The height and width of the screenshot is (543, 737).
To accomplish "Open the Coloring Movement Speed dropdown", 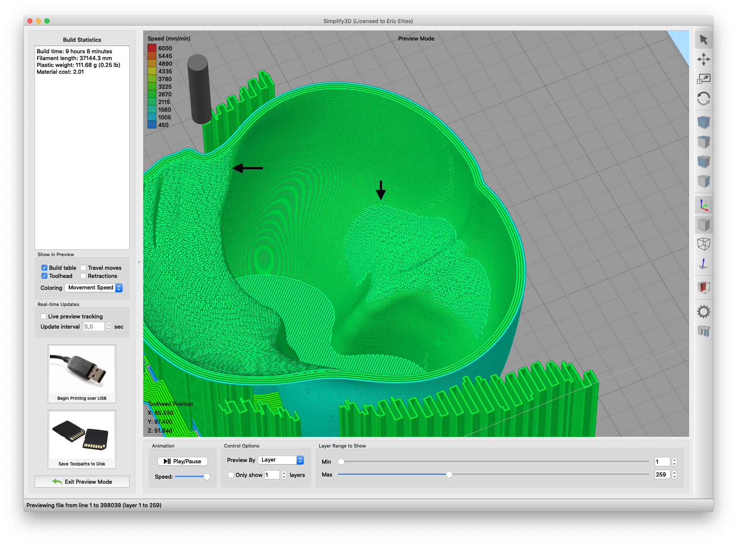I will pos(94,288).
